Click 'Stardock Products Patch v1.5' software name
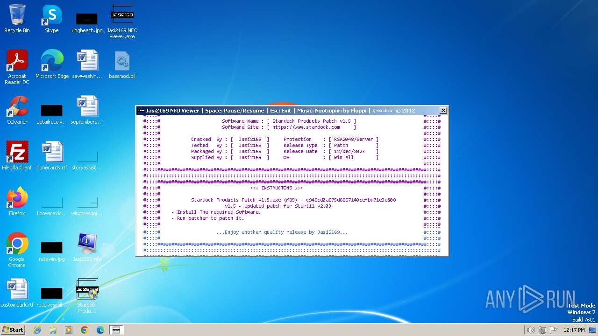 click(312, 121)
